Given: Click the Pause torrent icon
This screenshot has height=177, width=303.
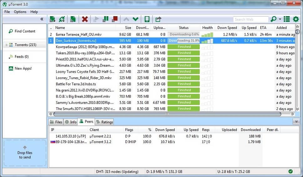Looking at the screenshot, I should pyautogui.click(x=105, y=19).
